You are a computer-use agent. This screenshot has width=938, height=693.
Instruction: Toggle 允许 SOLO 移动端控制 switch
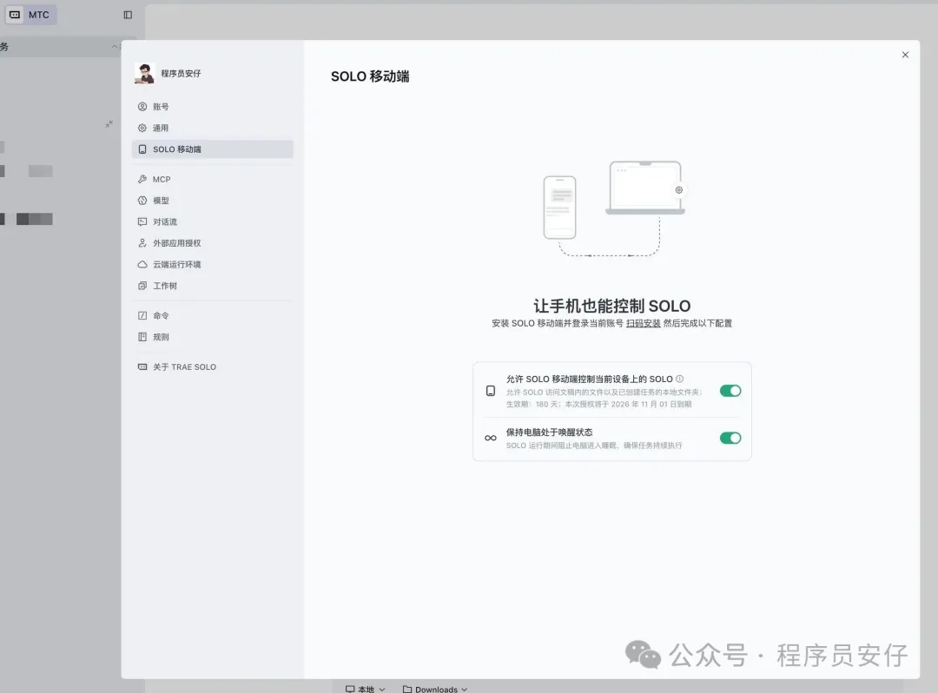click(x=730, y=391)
